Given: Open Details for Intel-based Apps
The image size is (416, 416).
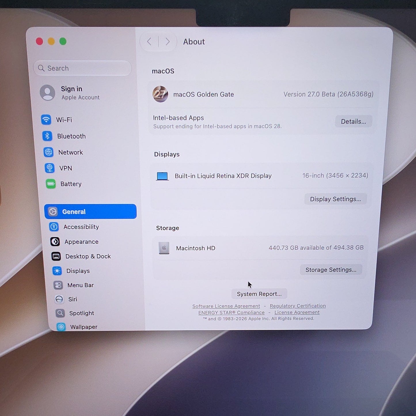Looking at the screenshot, I should pyautogui.click(x=354, y=121).
